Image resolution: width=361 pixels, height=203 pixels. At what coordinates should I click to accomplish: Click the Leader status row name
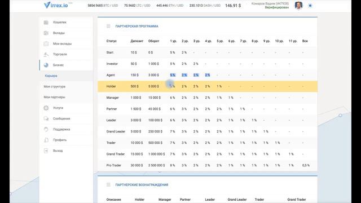pos(111,120)
